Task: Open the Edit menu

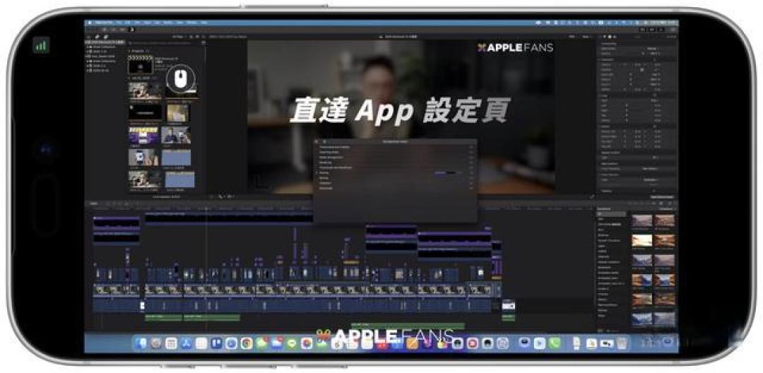Action: [x=127, y=23]
